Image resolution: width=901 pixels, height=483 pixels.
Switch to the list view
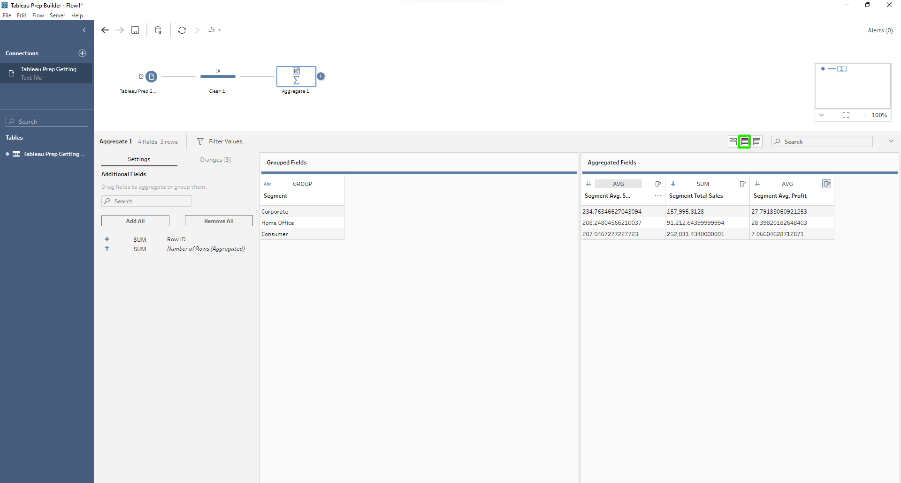(756, 141)
